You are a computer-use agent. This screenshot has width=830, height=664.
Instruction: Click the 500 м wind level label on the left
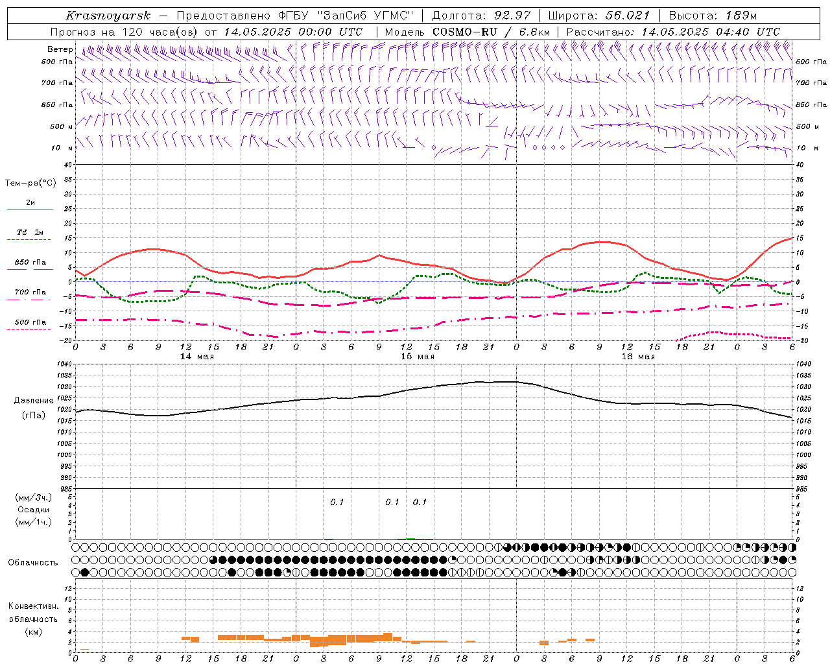pyautogui.click(x=62, y=126)
